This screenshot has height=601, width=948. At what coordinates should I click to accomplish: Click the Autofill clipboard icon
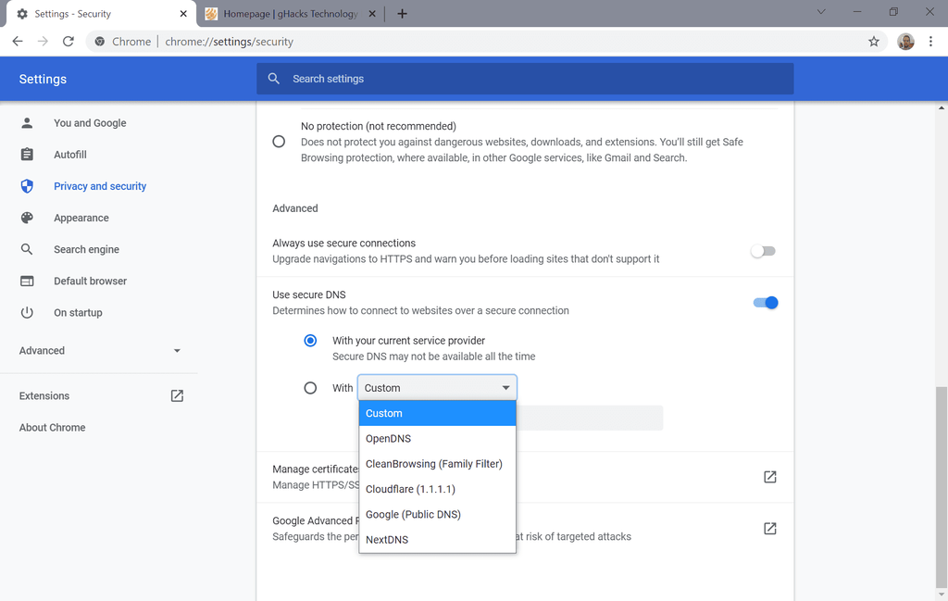point(27,155)
